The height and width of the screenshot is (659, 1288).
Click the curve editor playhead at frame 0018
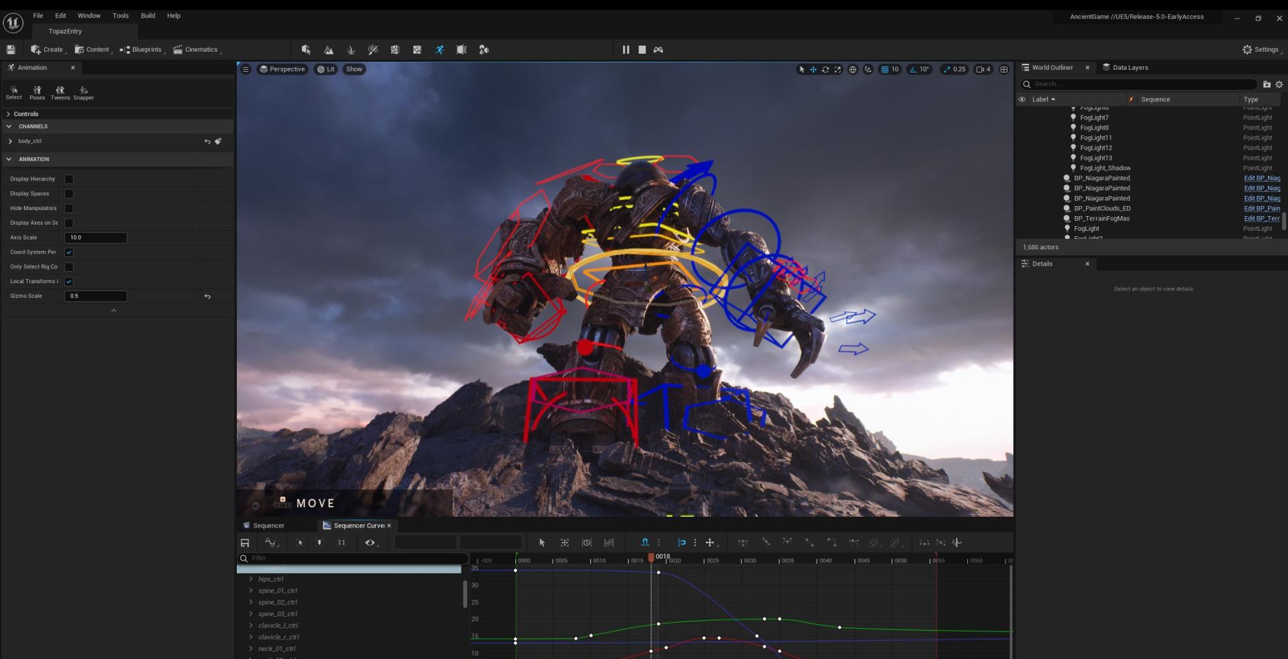pyautogui.click(x=651, y=558)
